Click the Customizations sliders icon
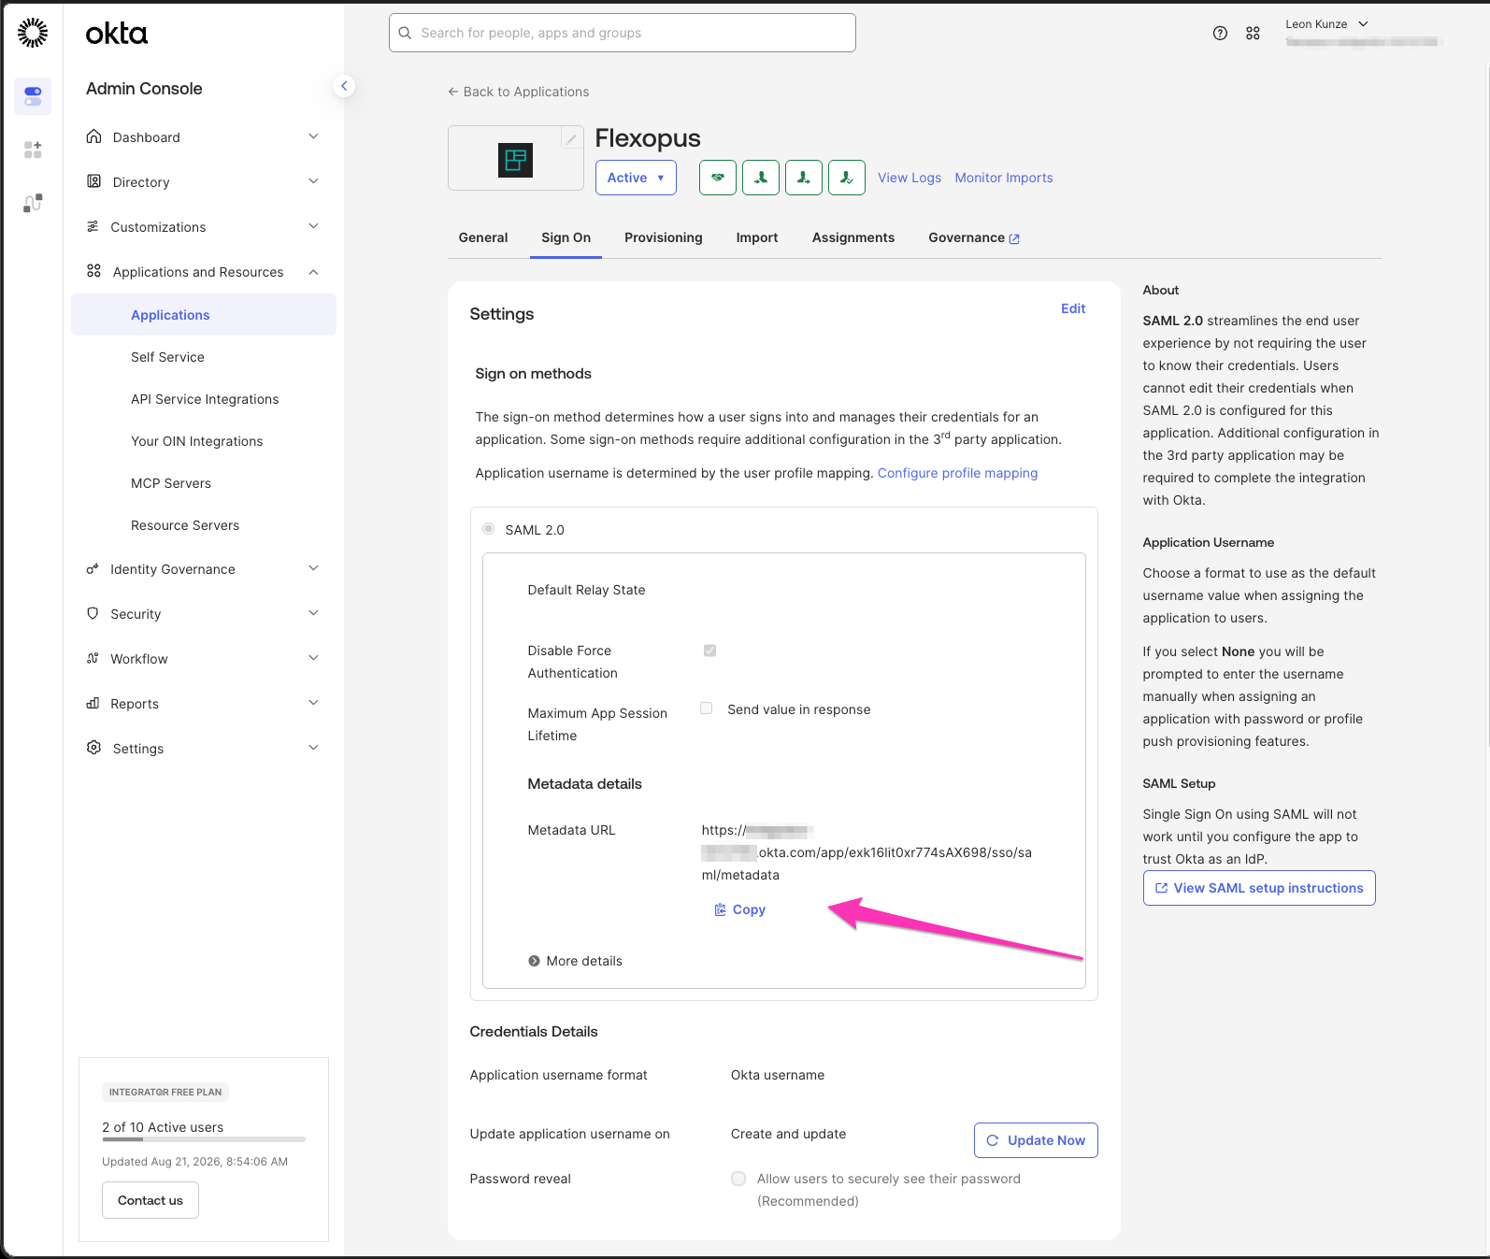The width and height of the screenshot is (1490, 1259). tap(93, 226)
